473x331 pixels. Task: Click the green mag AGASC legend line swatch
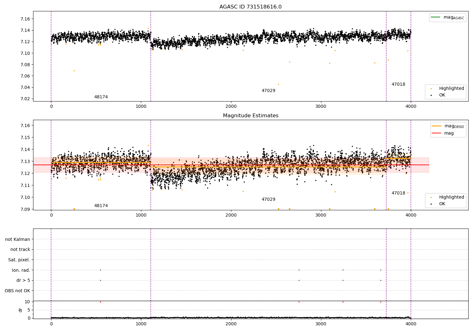(436, 17)
